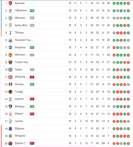
Task: Click the Everton blue crest icon
Action: click(x=10, y=129)
